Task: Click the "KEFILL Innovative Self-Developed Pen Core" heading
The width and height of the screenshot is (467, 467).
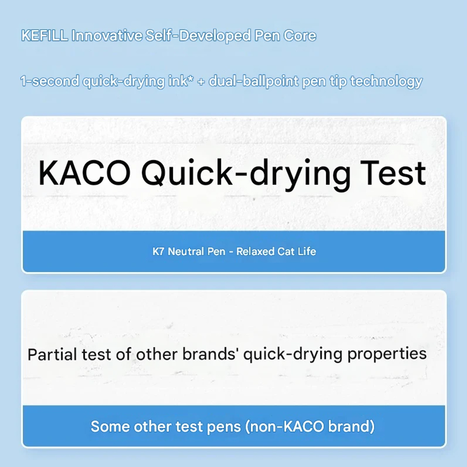Action: click(x=168, y=36)
